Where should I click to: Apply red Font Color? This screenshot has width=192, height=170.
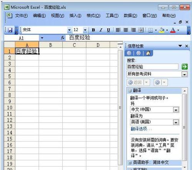pyautogui.click(x=173, y=30)
